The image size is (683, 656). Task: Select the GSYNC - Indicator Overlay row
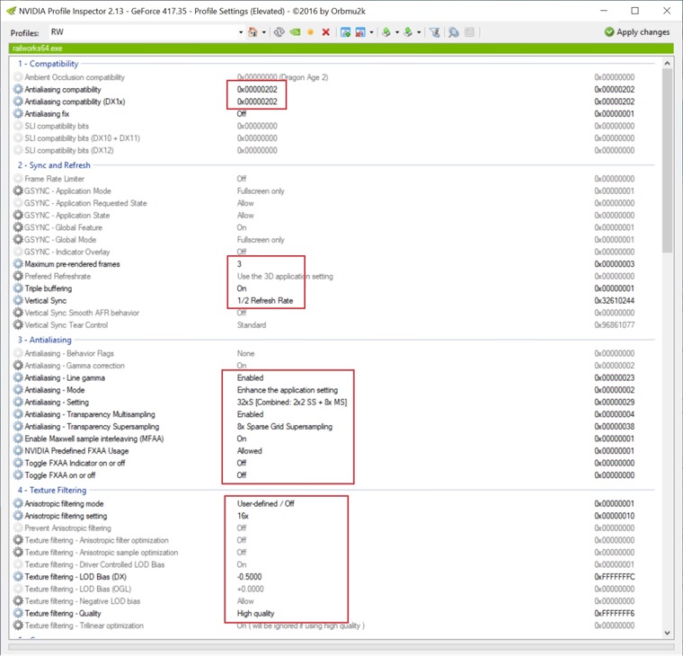pos(333,252)
